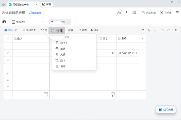Screen dimensions: 181x120
Task: Open 表格设置
Action: pos(29,30)
